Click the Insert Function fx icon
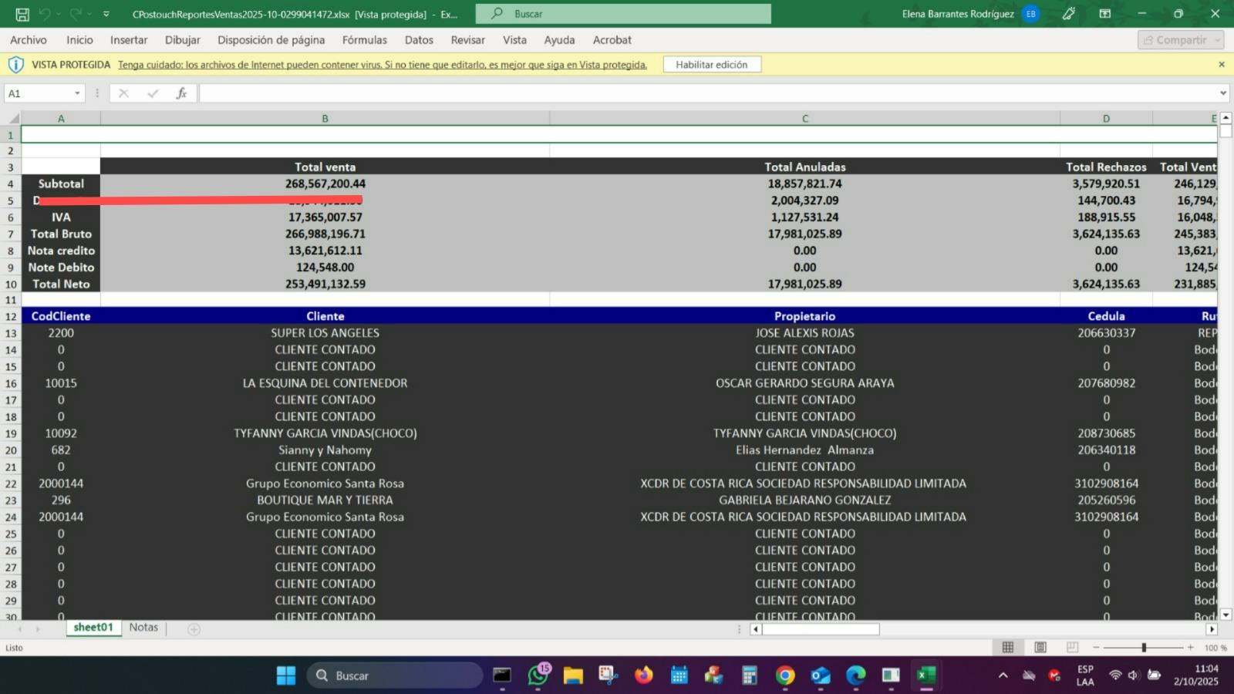The height and width of the screenshot is (694, 1234). pyautogui.click(x=181, y=93)
